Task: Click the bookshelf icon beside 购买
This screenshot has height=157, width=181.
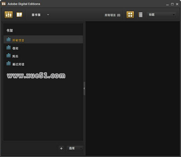Action: pos(8,55)
